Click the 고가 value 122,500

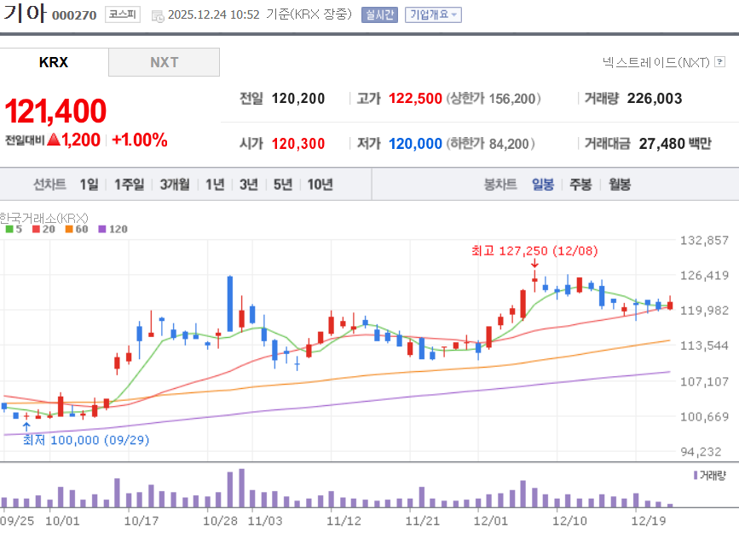[x=415, y=99]
